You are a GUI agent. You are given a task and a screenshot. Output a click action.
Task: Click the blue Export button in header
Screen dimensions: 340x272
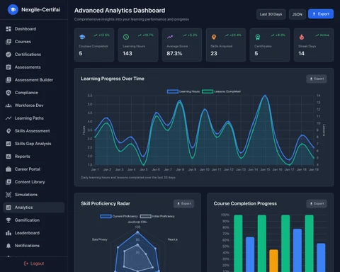coord(321,14)
